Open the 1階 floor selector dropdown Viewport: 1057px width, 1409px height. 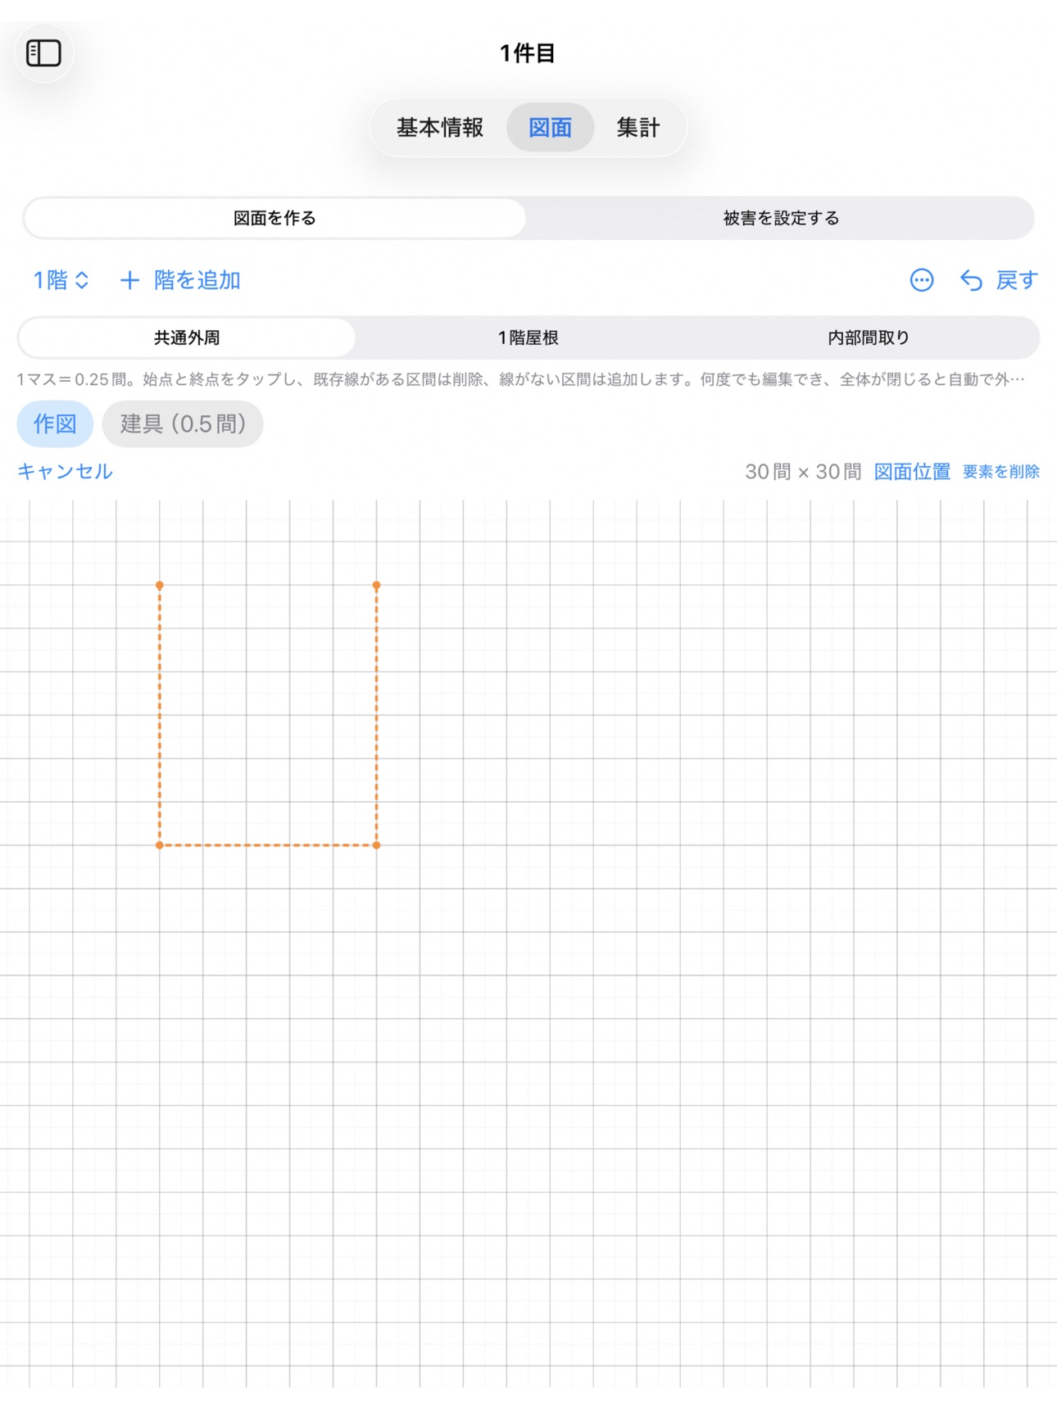click(61, 280)
